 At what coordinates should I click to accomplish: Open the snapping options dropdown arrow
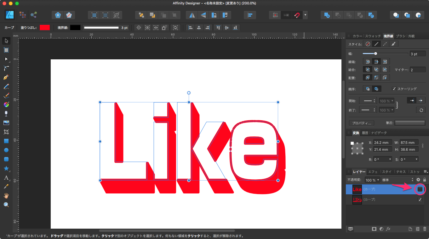tap(305, 15)
